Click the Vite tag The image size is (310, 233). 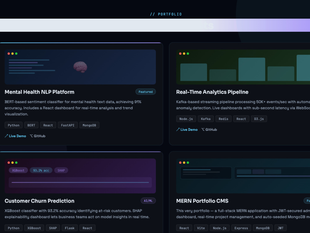coord(201,228)
